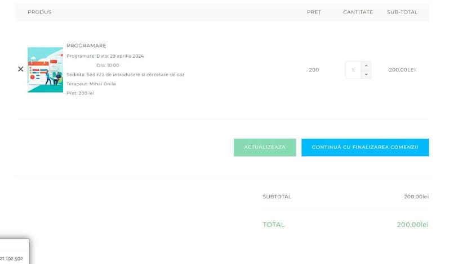
Task: Click the PREȚ column header
Action: (x=314, y=12)
